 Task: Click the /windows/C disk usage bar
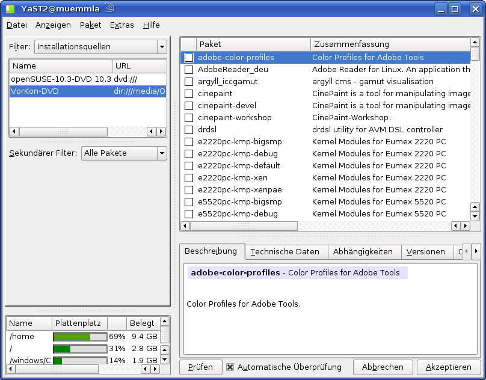pos(80,361)
